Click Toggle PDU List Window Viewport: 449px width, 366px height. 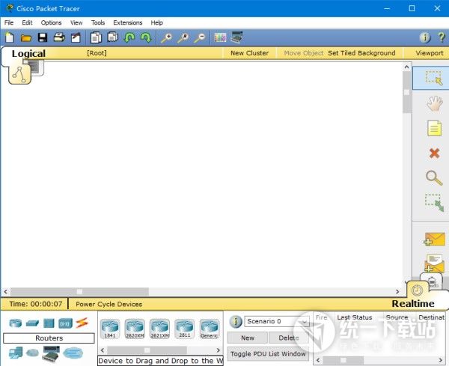(x=268, y=354)
